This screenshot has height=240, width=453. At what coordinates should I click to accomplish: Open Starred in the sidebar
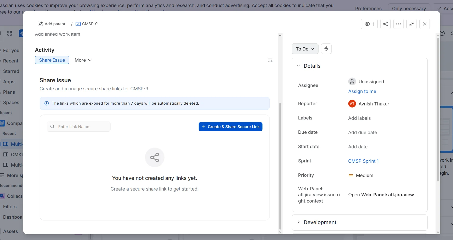point(11,71)
